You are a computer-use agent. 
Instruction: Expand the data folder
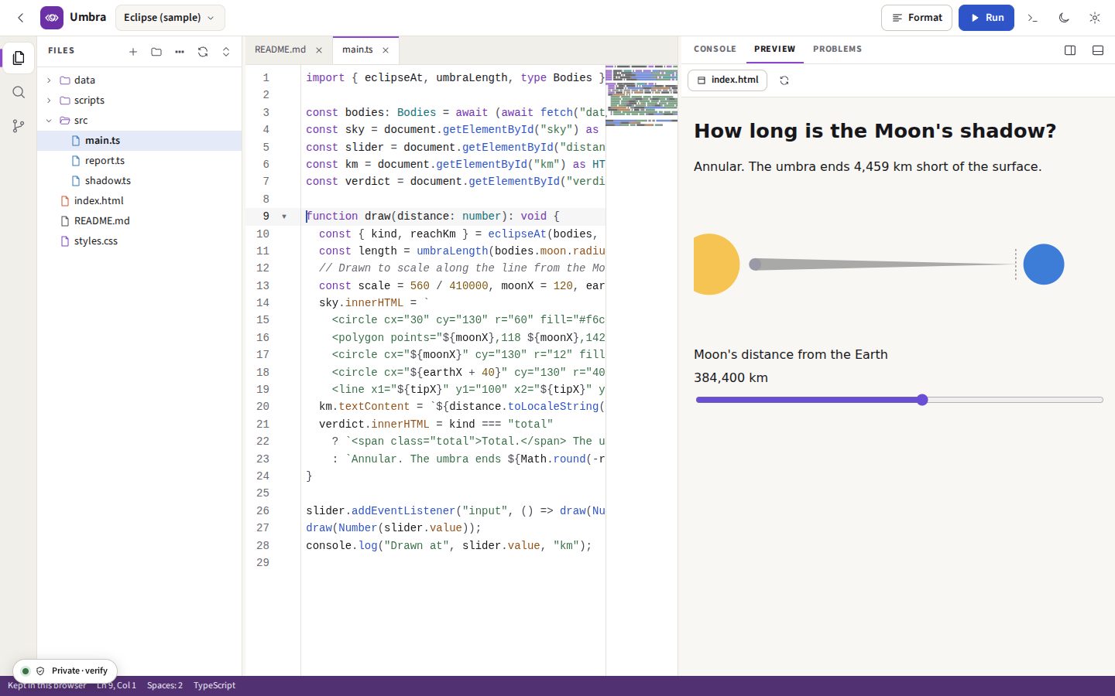click(x=139, y=80)
